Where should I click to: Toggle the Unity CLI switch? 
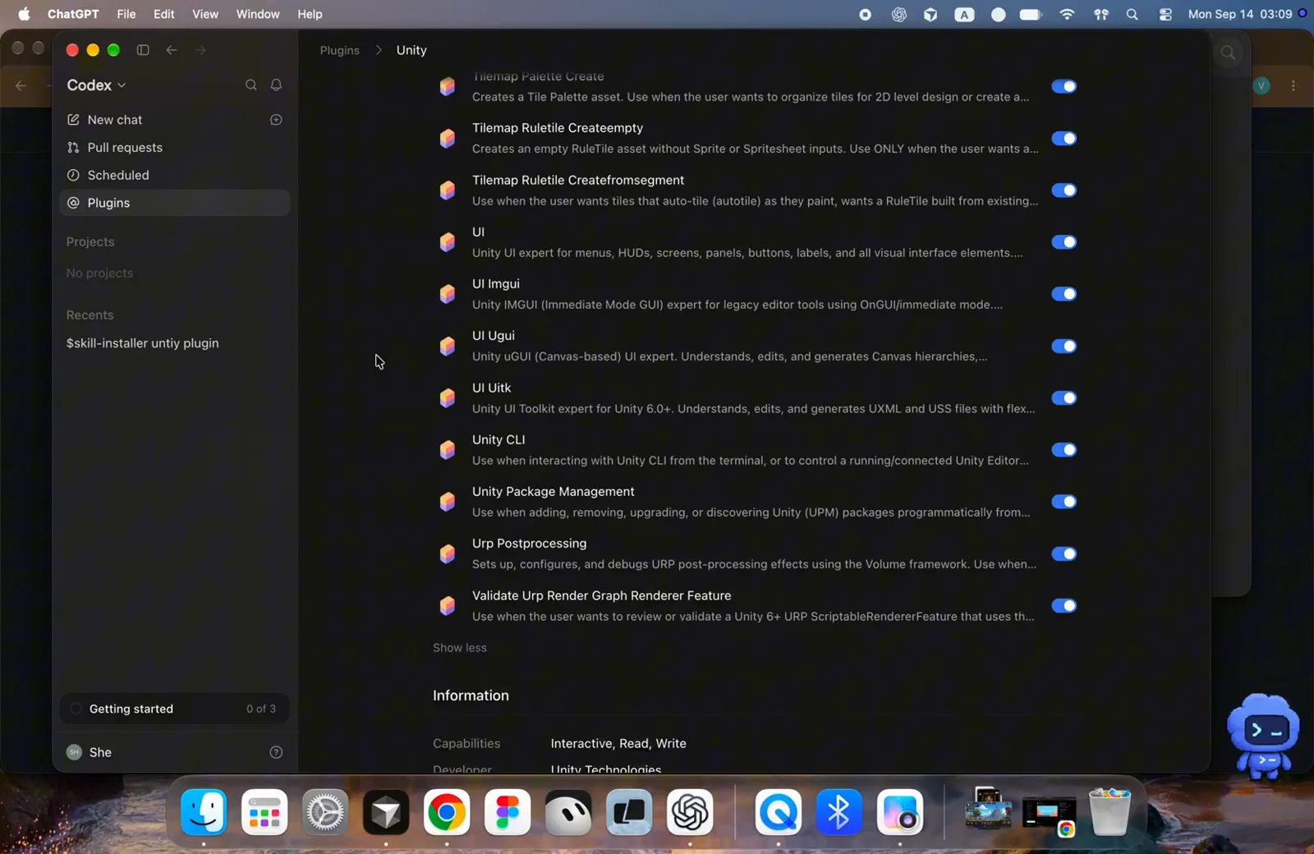(x=1064, y=450)
